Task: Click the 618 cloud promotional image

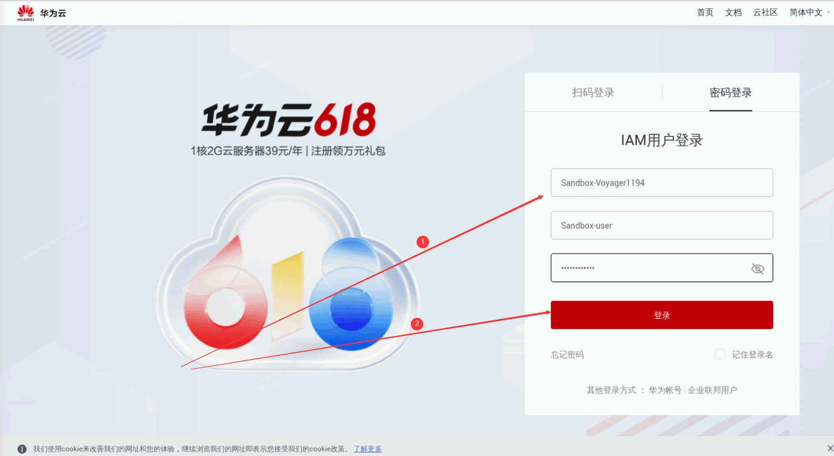Action: click(x=288, y=274)
